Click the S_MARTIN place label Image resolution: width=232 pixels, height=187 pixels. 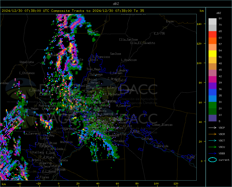107,114
